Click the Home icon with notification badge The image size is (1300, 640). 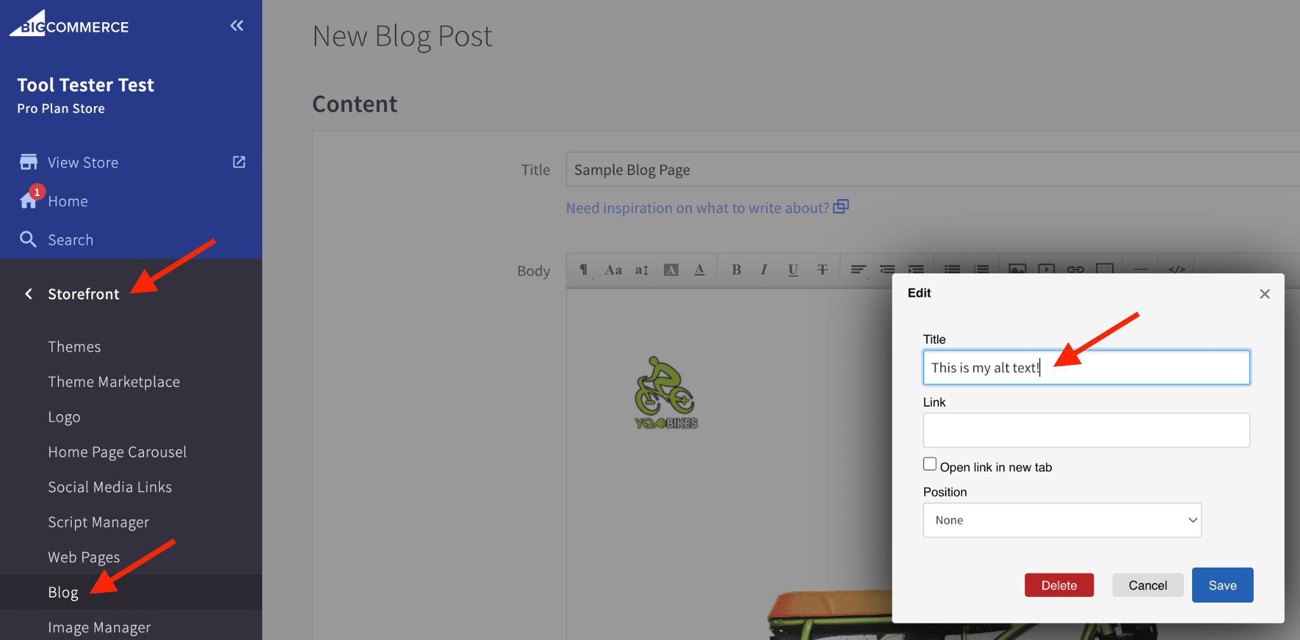(x=29, y=200)
